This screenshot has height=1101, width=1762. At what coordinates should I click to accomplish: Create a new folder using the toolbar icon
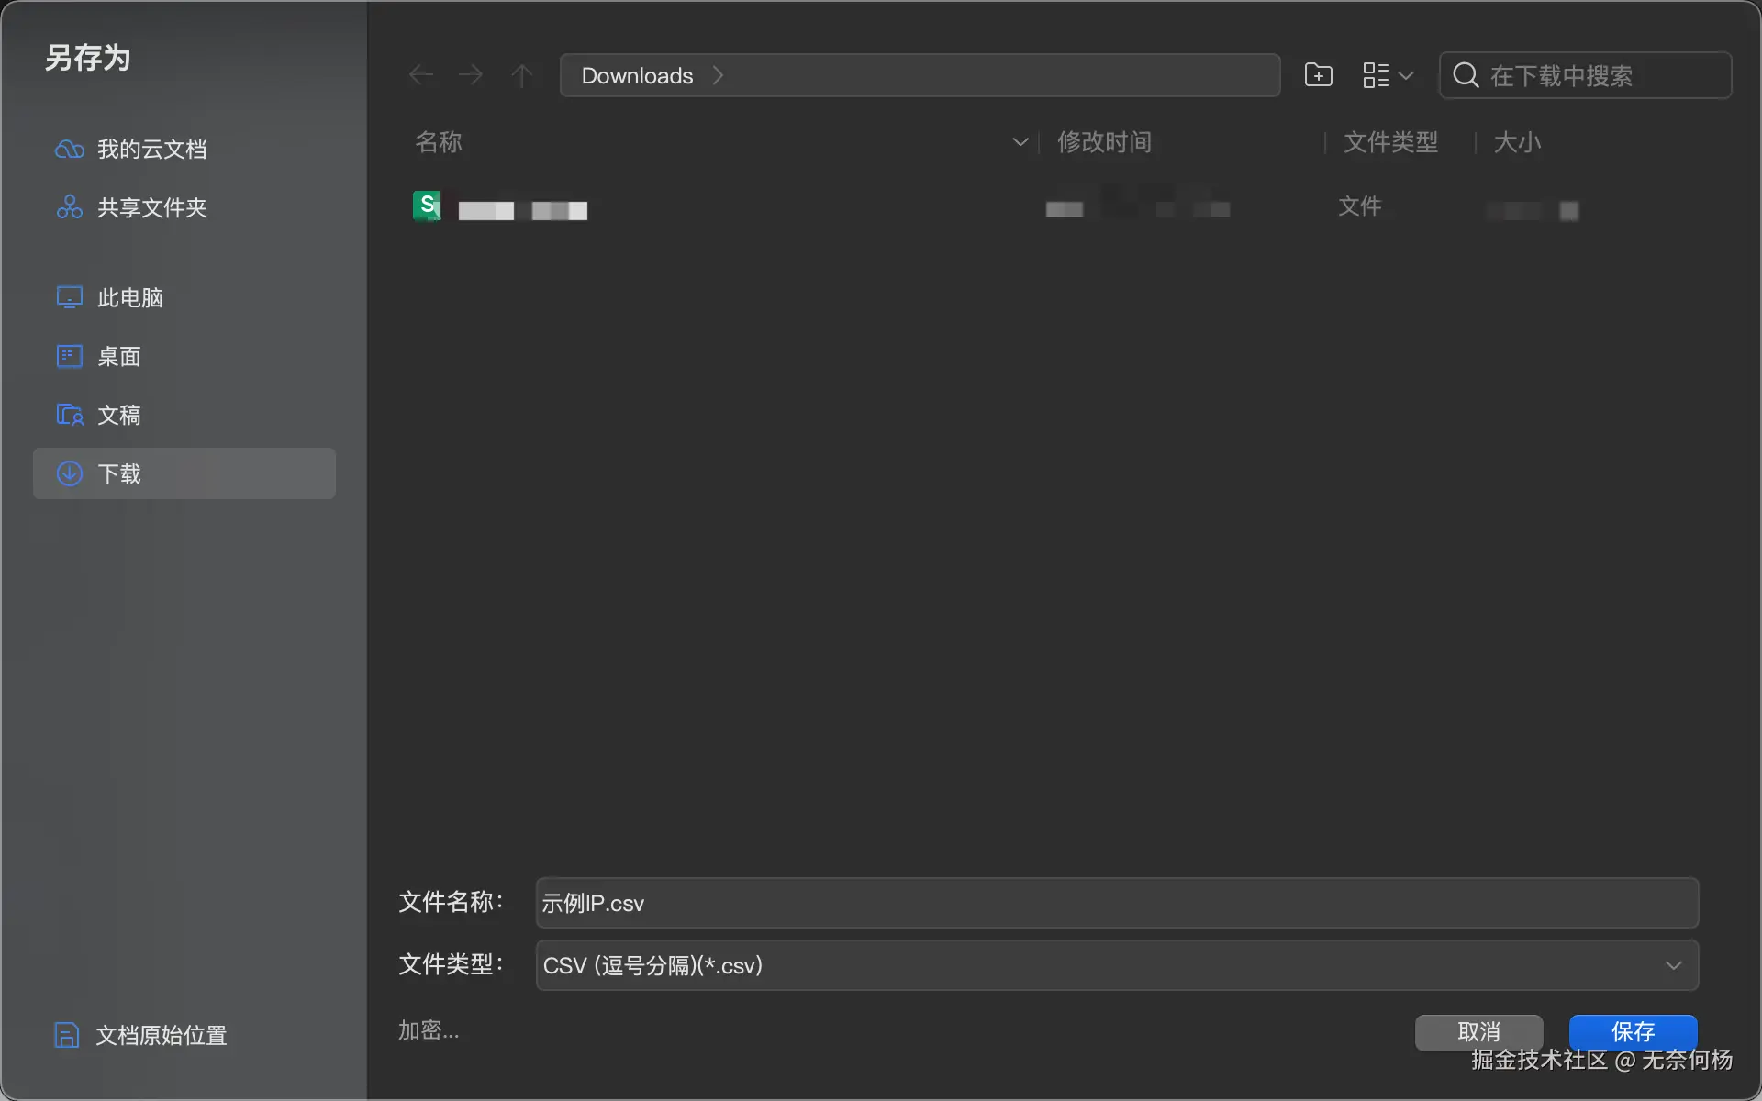pos(1318,75)
